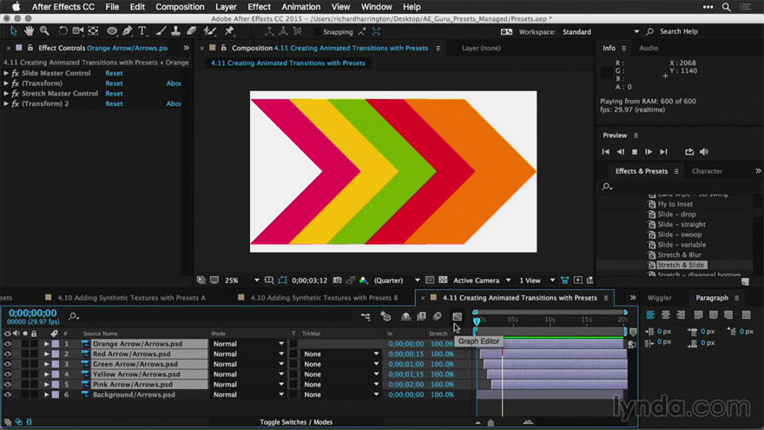
Task: Expand Slide Master Control properties
Action: 6,73
